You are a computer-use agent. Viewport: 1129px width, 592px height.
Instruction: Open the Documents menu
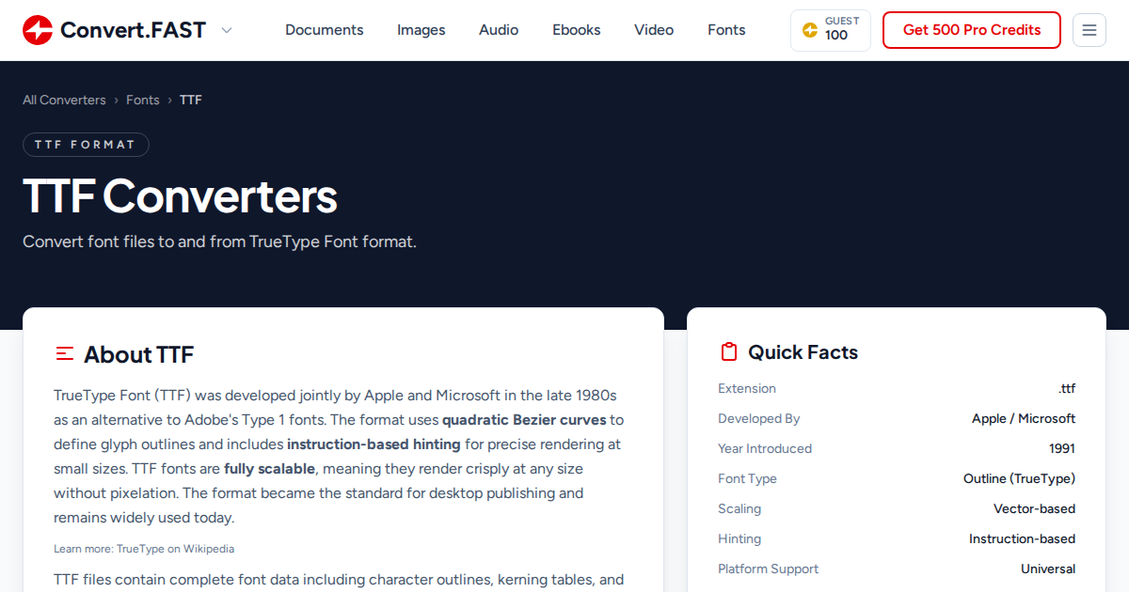click(325, 30)
